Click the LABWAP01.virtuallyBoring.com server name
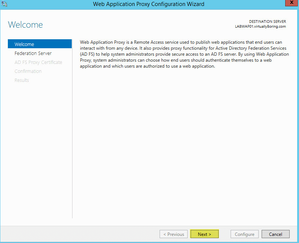The height and width of the screenshot is (243, 299). (260, 27)
